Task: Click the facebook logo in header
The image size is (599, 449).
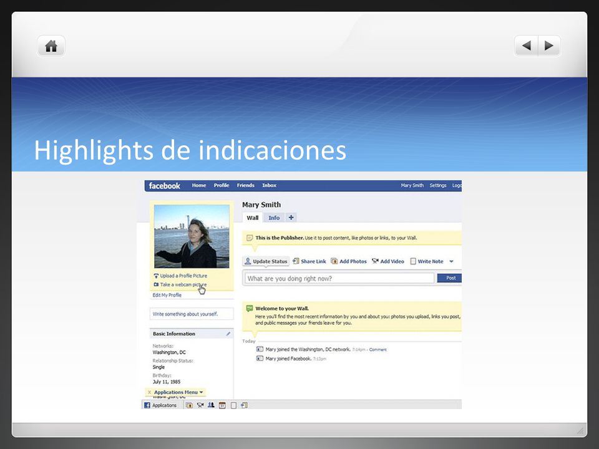Action: tap(164, 186)
